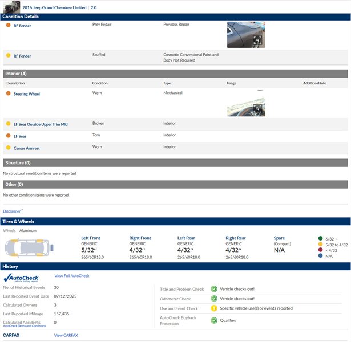Click the Disclaimer link
This screenshot has height=342, width=351.
[x=13, y=211]
